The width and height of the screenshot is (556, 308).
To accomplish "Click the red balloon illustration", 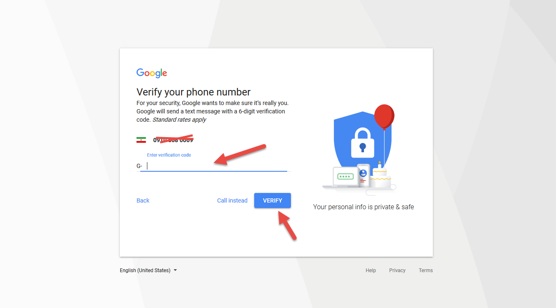I will coord(384,116).
